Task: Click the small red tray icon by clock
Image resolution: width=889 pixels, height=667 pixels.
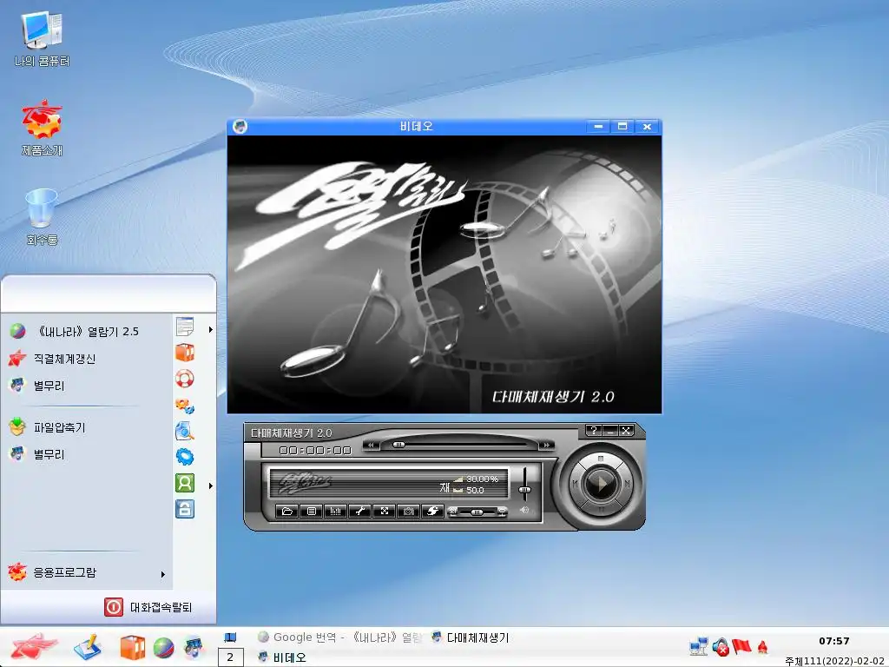Action: tap(762, 646)
